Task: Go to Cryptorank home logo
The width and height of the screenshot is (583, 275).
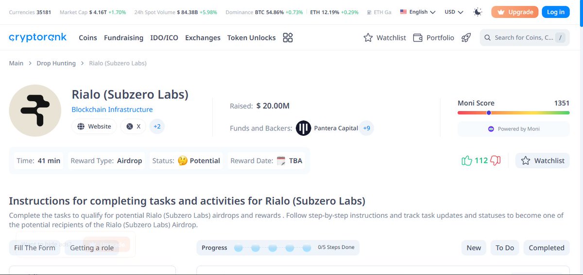Action: pos(38,37)
